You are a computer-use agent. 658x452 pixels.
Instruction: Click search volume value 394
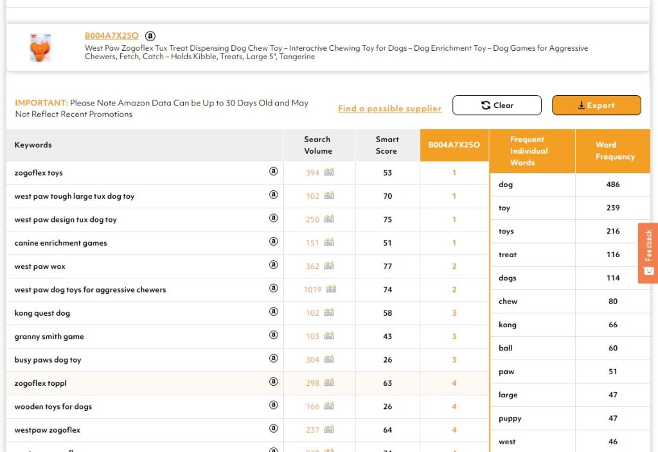click(x=313, y=173)
